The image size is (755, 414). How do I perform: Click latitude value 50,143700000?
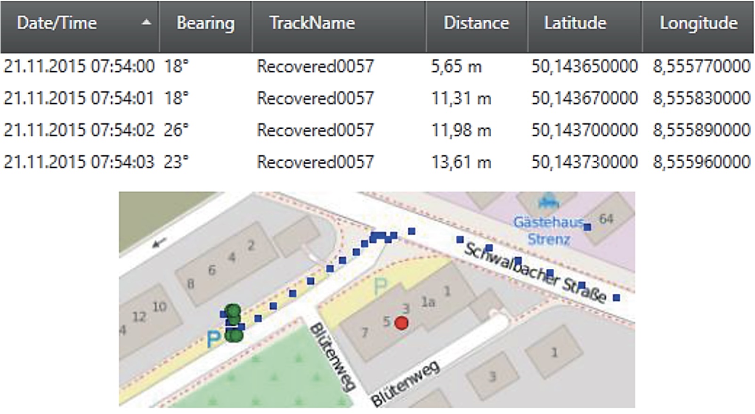pyautogui.click(x=585, y=130)
